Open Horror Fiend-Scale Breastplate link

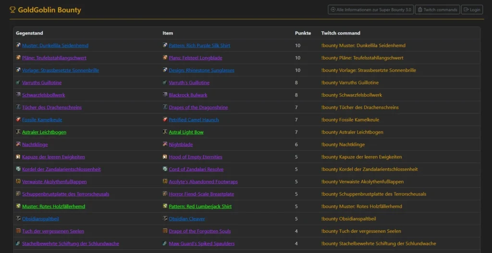point(201,194)
